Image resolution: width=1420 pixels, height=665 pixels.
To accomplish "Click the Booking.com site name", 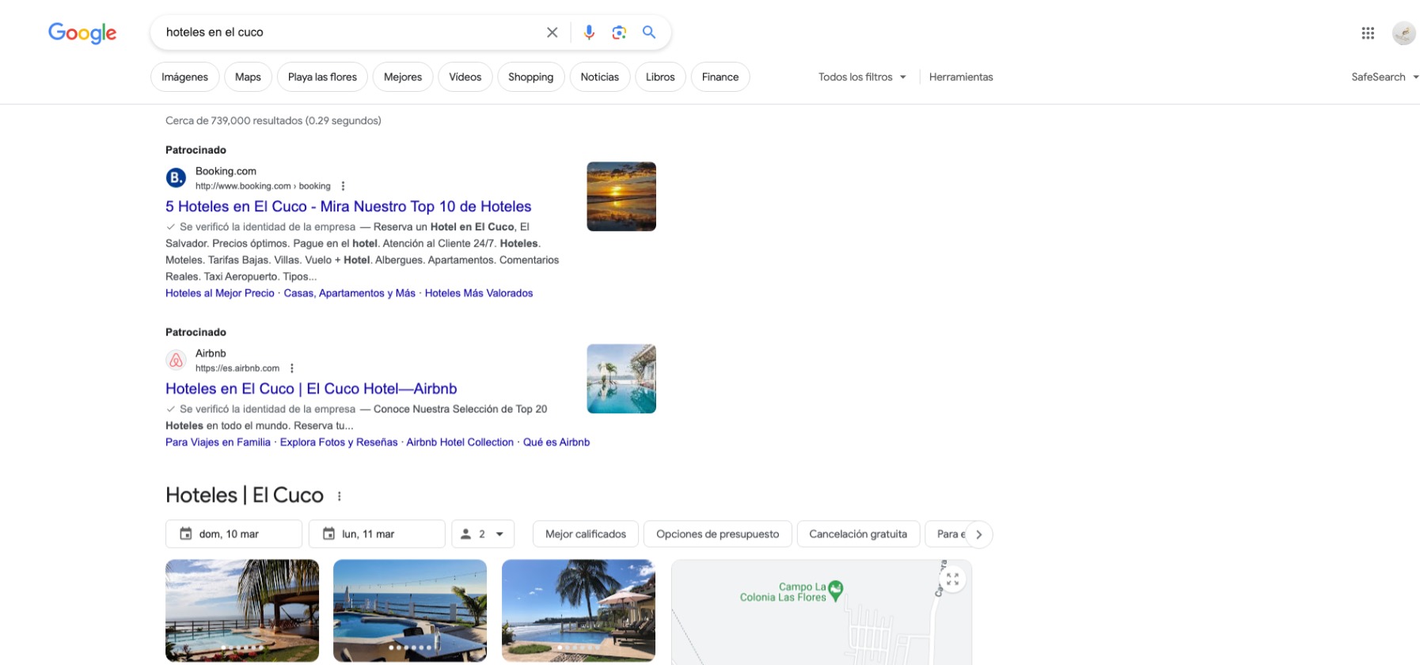I will (x=226, y=171).
